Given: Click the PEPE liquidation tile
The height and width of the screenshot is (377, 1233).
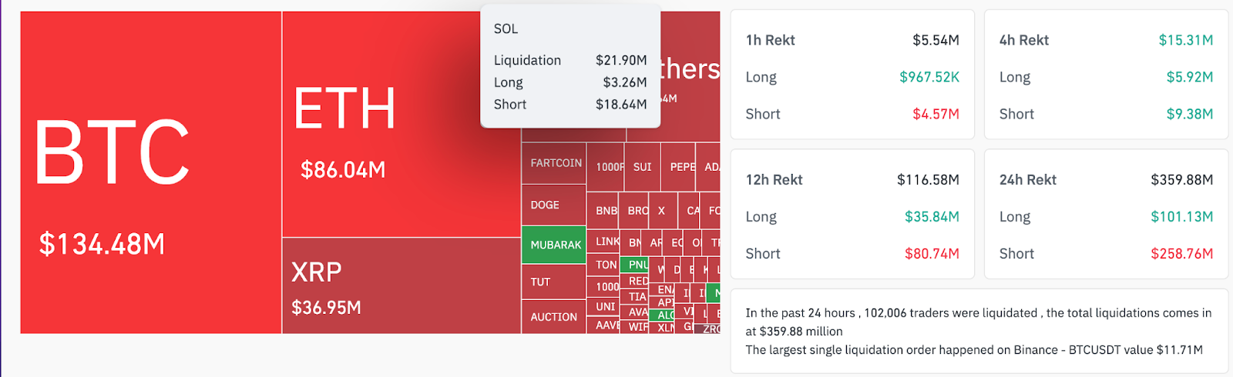Looking at the screenshot, I should [680, 167].
